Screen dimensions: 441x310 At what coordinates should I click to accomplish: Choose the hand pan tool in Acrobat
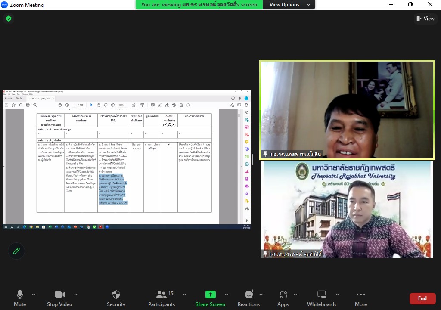[x=99, y=105]
